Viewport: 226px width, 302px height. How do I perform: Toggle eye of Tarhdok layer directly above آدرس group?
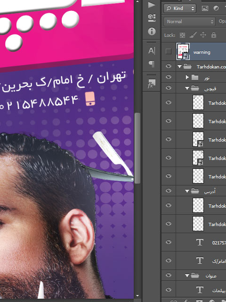[169, 176]
